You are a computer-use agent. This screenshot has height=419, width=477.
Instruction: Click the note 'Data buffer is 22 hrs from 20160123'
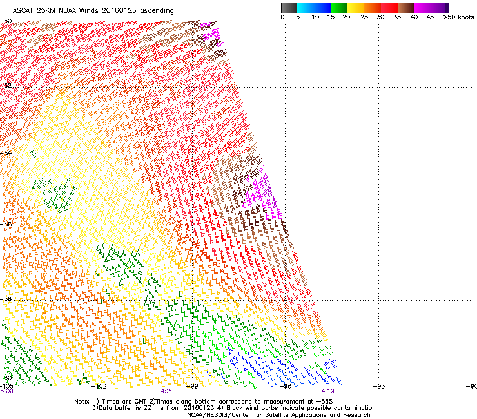155,408
